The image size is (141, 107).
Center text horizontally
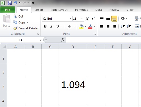tap(108, 26)
